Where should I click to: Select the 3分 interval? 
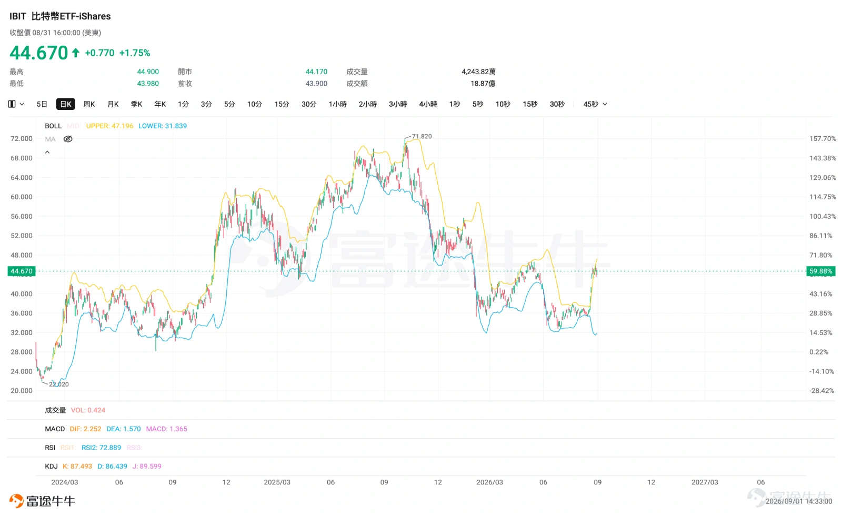pos(206,104)
